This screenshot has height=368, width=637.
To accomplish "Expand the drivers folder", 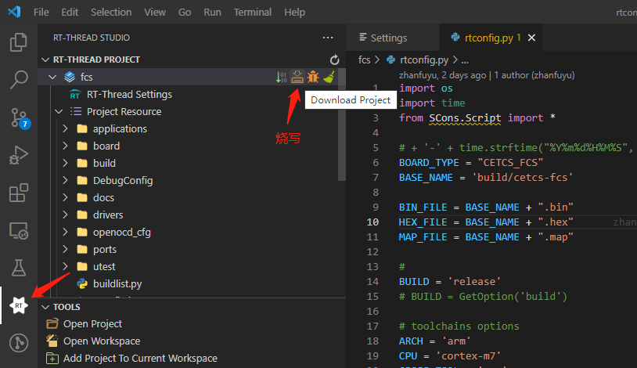I will 66,215.
